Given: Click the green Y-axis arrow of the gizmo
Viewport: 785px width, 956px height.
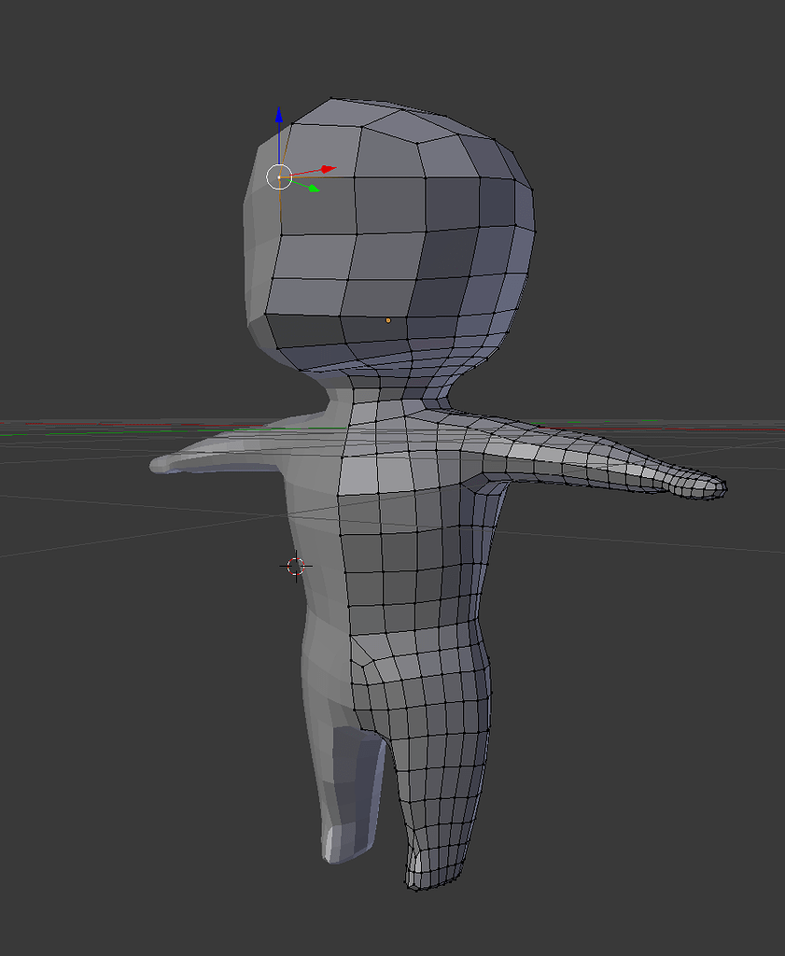Looking at the screenshot, I should point(312,189).
